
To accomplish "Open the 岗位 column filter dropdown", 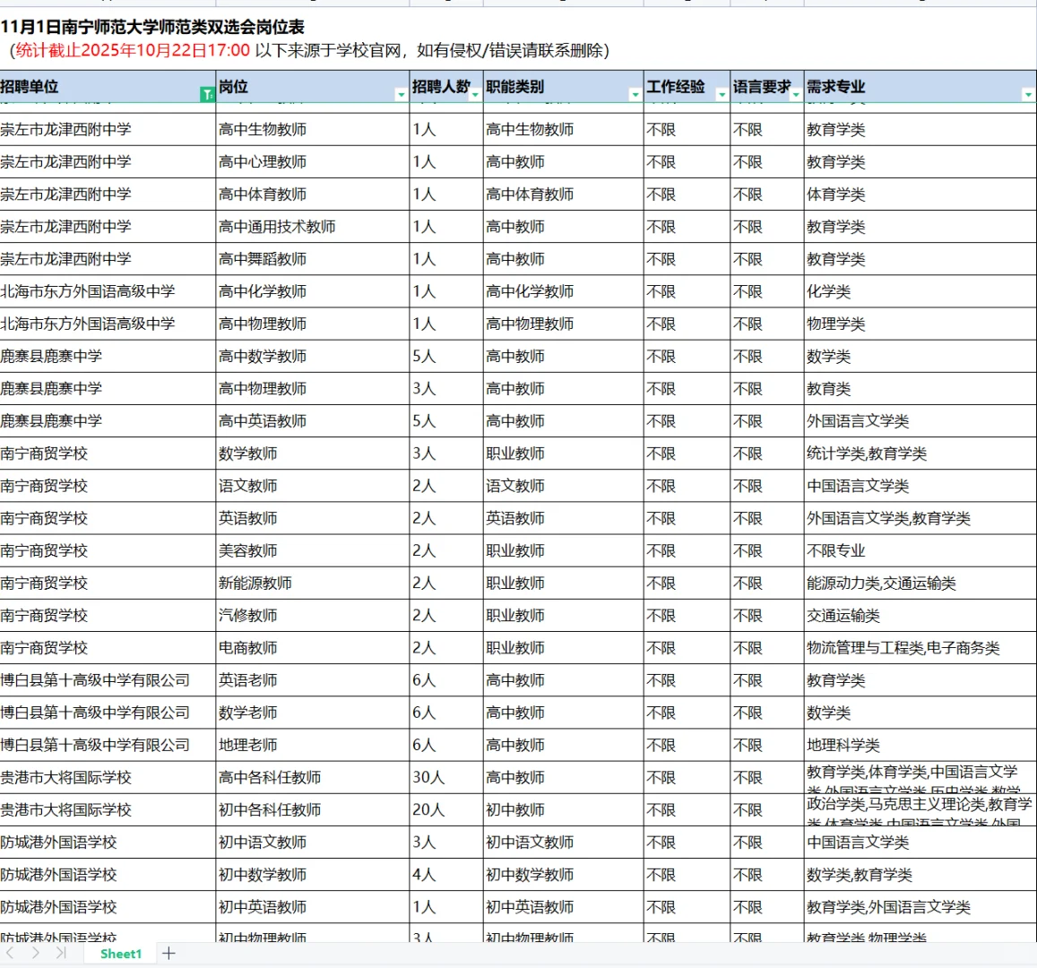I will click(x=401, y=94).
